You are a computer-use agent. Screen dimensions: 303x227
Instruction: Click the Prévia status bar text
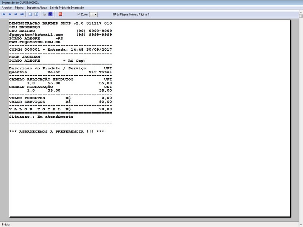point(6,224)
